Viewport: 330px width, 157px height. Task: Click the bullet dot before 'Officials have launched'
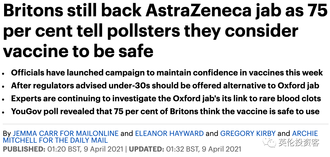pos(4,73)
